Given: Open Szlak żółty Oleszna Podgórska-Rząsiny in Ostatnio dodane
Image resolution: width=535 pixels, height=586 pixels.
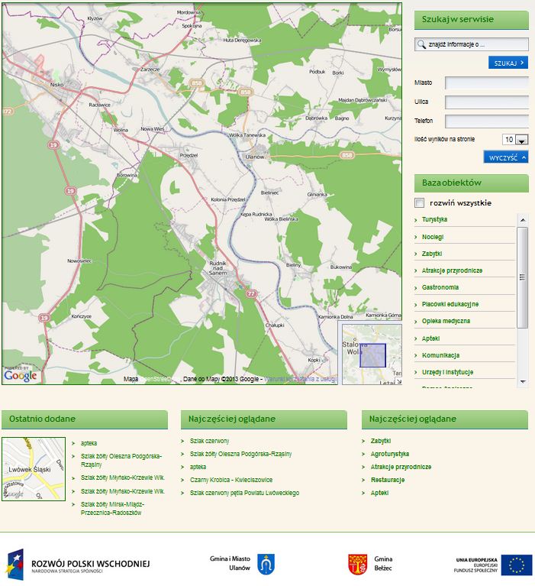Looking at the screenshot, I should pos(121,461).
